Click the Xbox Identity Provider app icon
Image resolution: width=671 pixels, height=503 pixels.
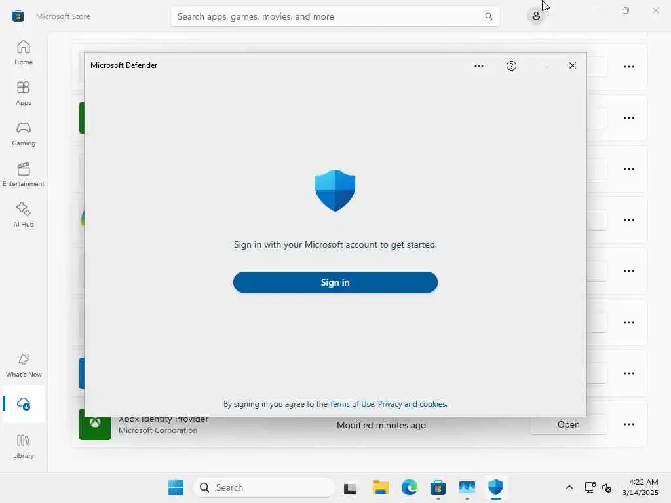(x=95, y=424)
